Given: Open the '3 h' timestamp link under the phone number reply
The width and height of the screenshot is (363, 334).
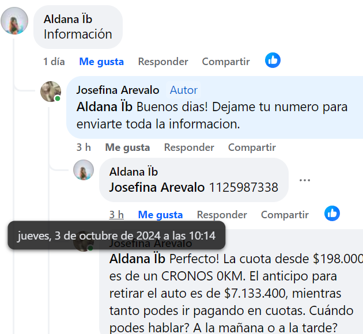Looking at the screenshot, I should (116, 215).
